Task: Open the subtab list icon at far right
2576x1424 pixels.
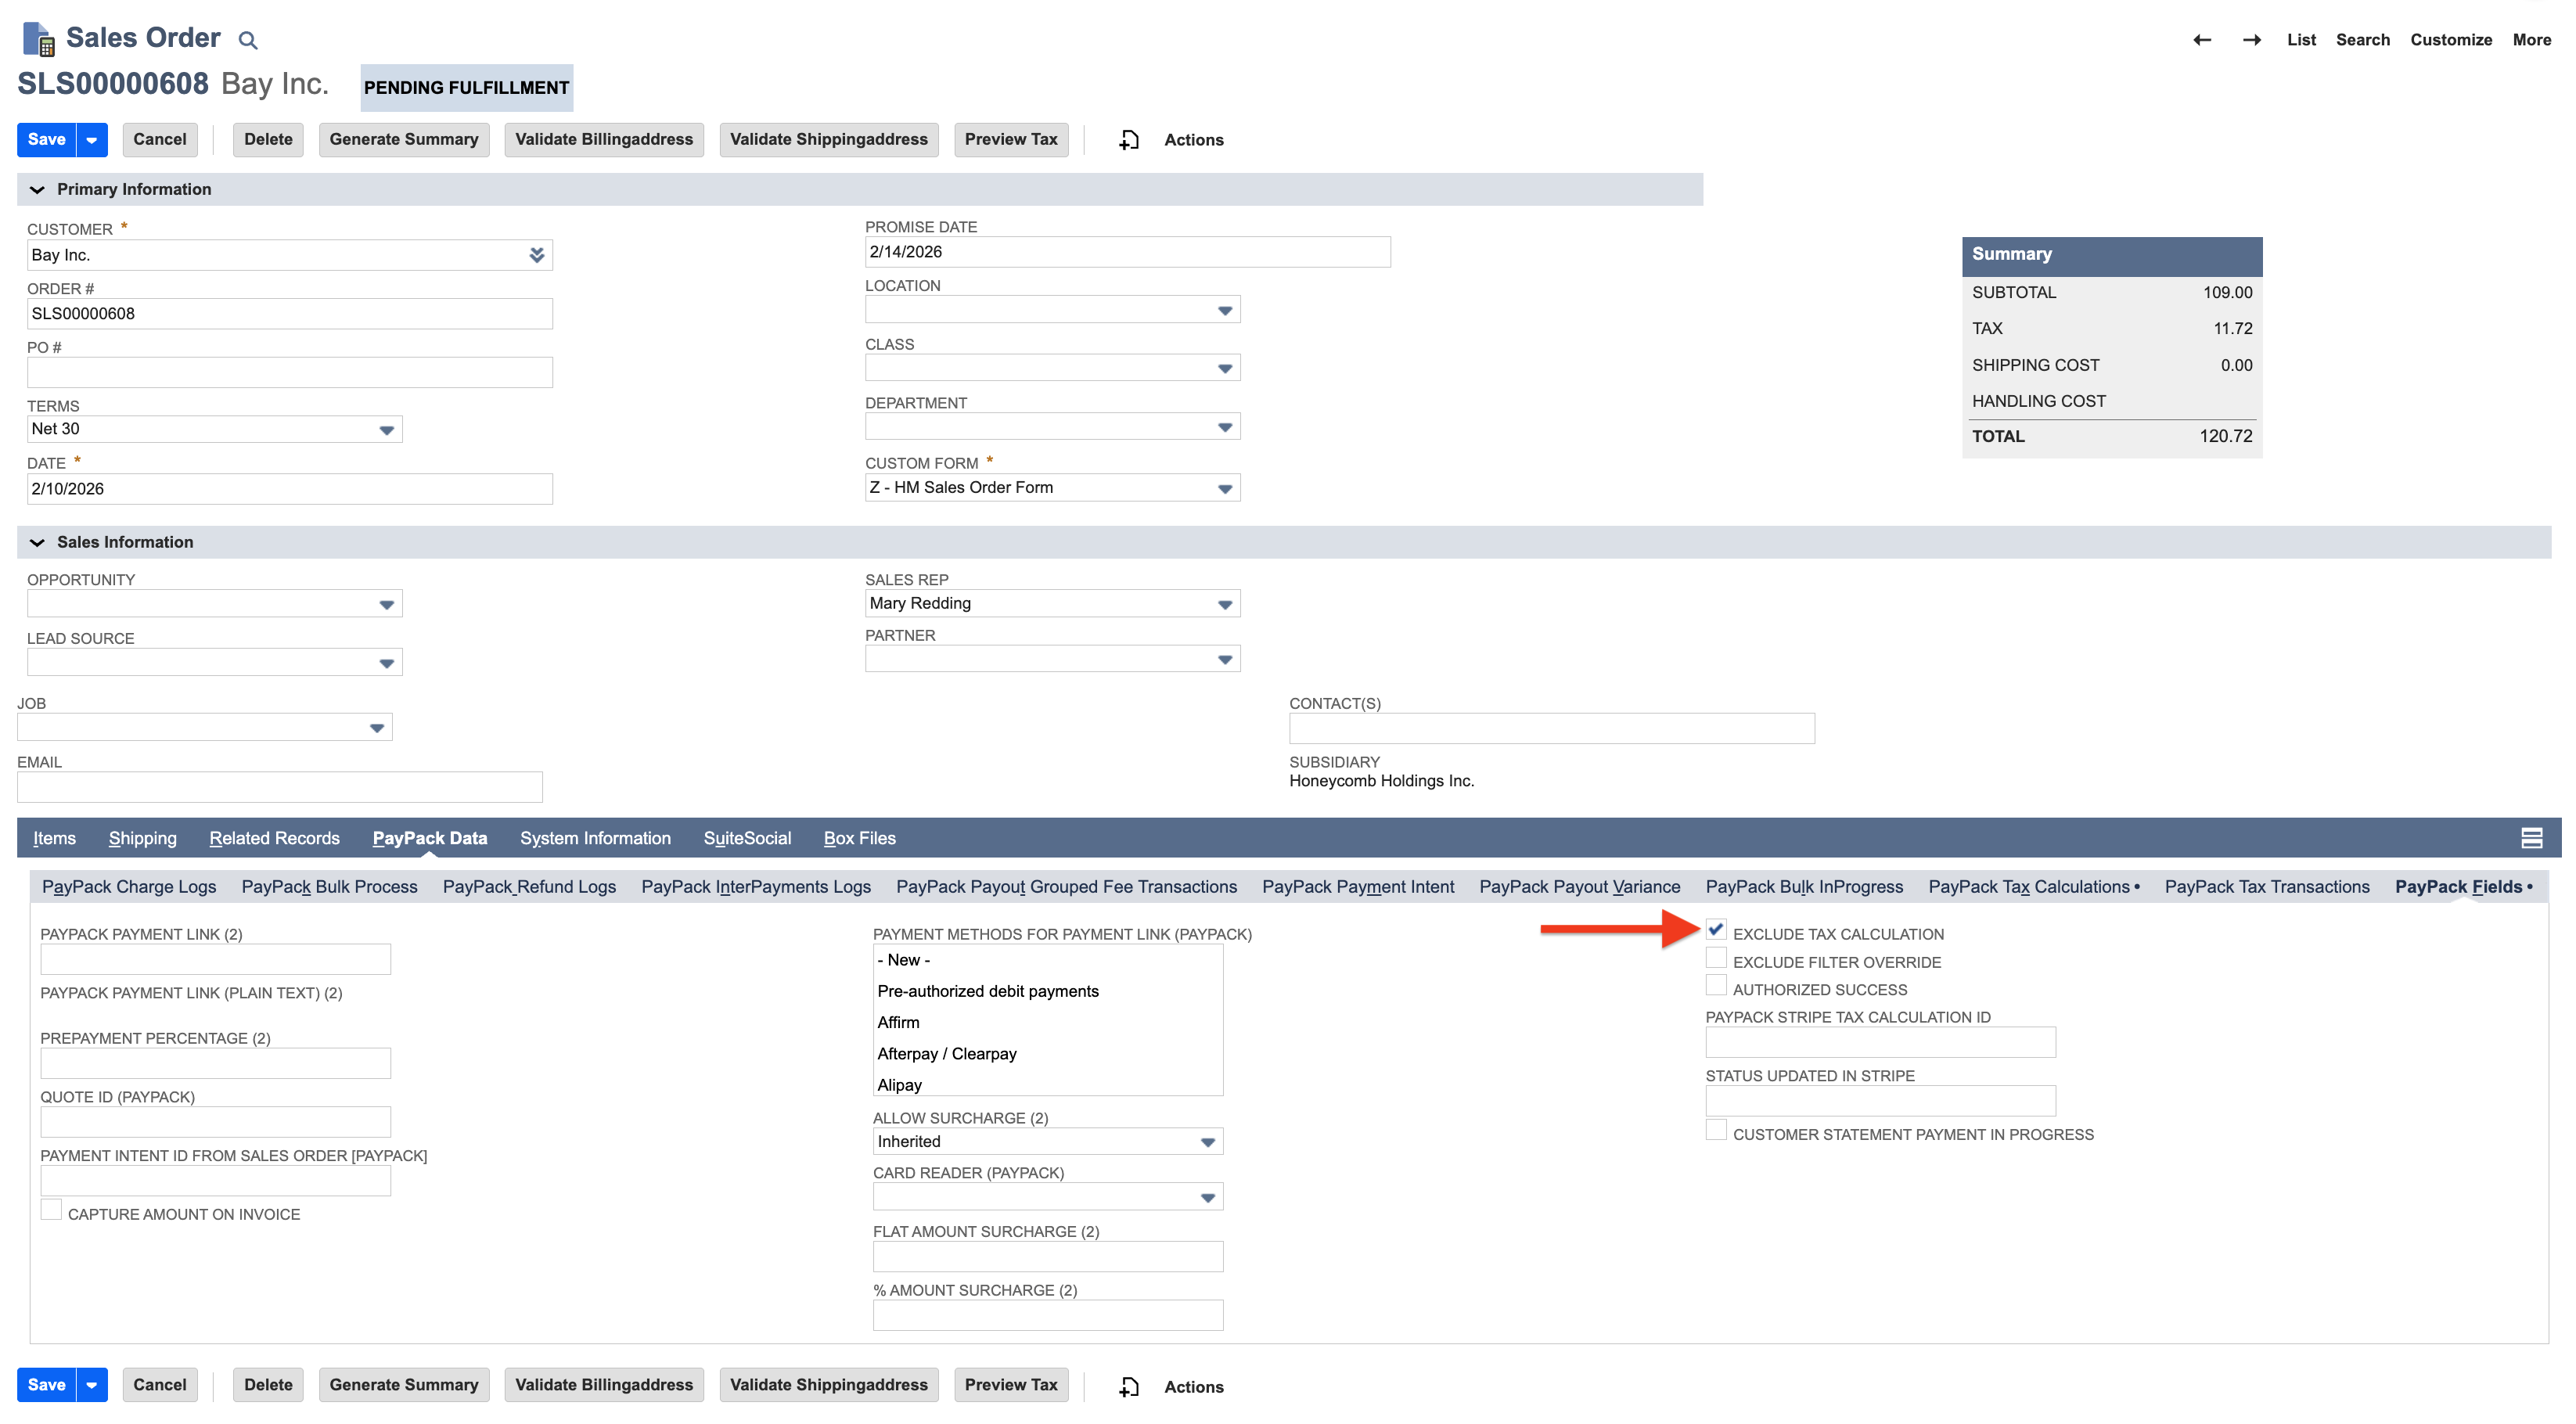Action: click(x=2533, y=838)
